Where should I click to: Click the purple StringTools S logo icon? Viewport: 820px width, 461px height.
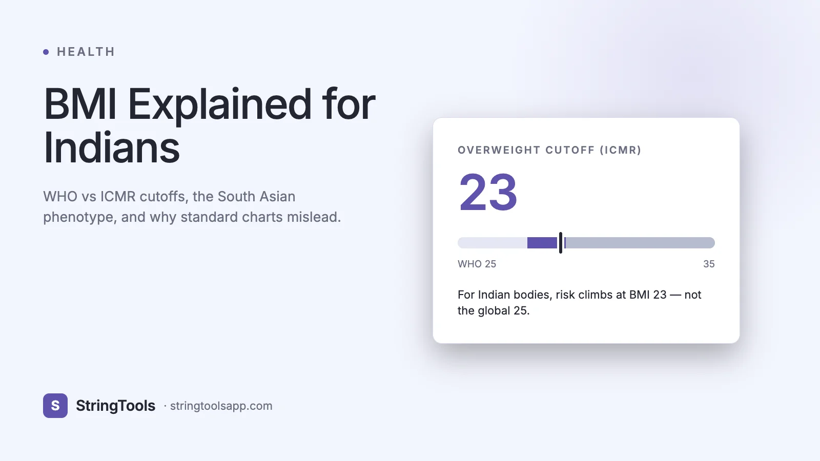tap(55, 406)
